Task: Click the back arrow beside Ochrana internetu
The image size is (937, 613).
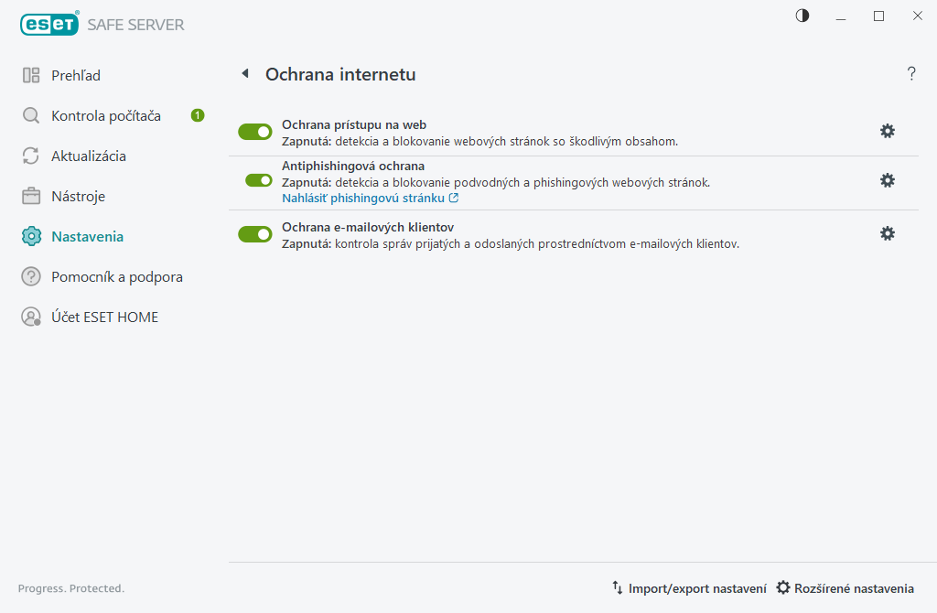Action: (x=244, y=74)
